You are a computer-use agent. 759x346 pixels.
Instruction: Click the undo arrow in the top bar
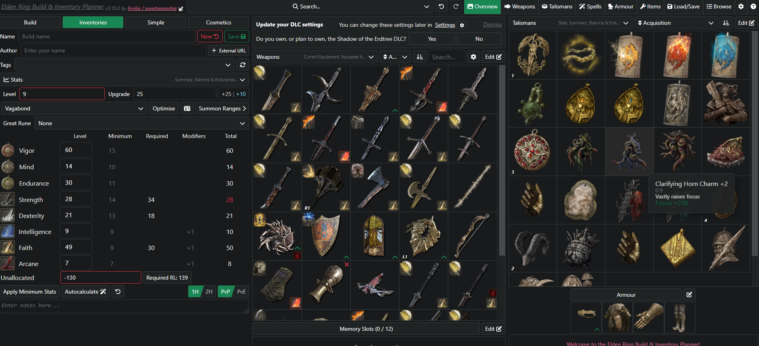click(441, 6)
